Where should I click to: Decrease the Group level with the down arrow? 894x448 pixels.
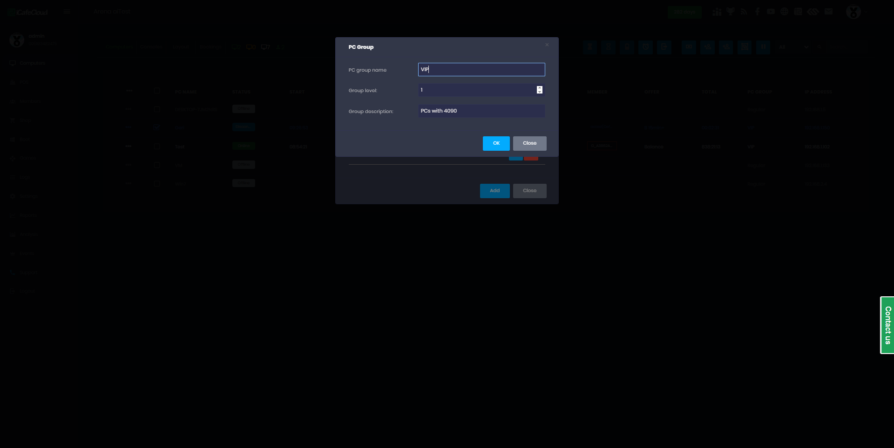pyautogui.click(x=540, y=92)
